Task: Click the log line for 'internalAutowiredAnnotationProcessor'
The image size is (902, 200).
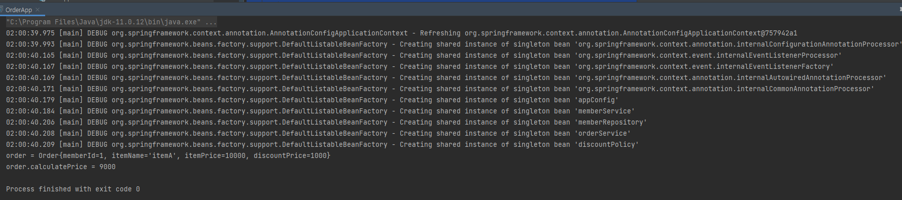Action: [x=446, y=77]
